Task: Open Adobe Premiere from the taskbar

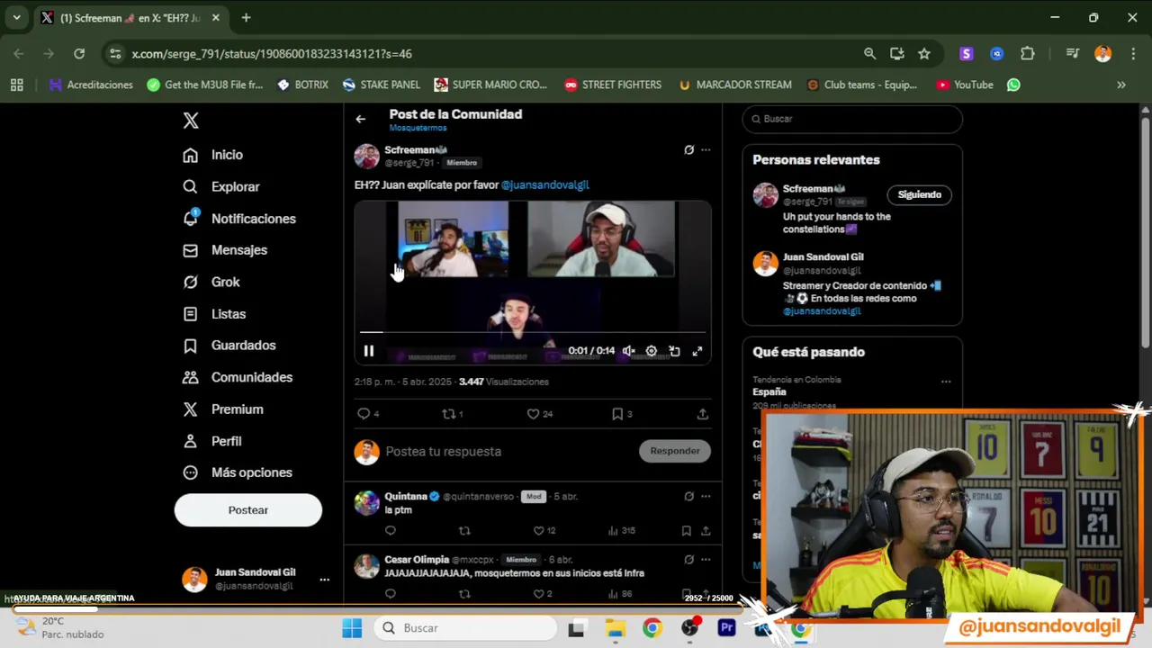Action: point(726,628)
